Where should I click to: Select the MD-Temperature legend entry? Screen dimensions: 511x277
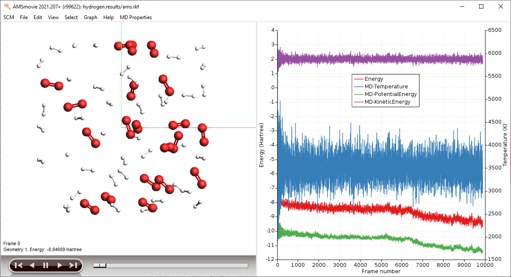tap(386, 87)
